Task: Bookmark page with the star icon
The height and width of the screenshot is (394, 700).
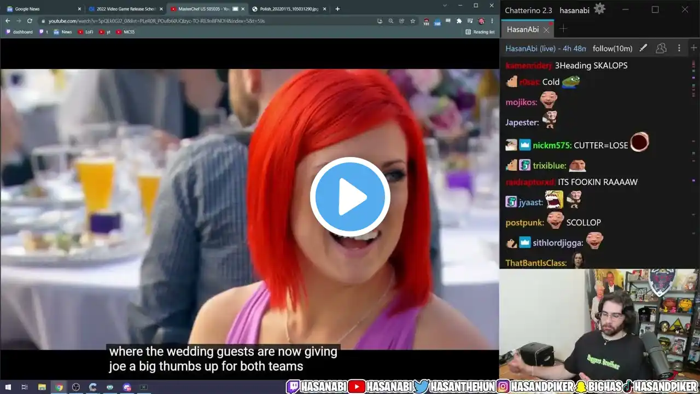Action: [x=413, y=21]
